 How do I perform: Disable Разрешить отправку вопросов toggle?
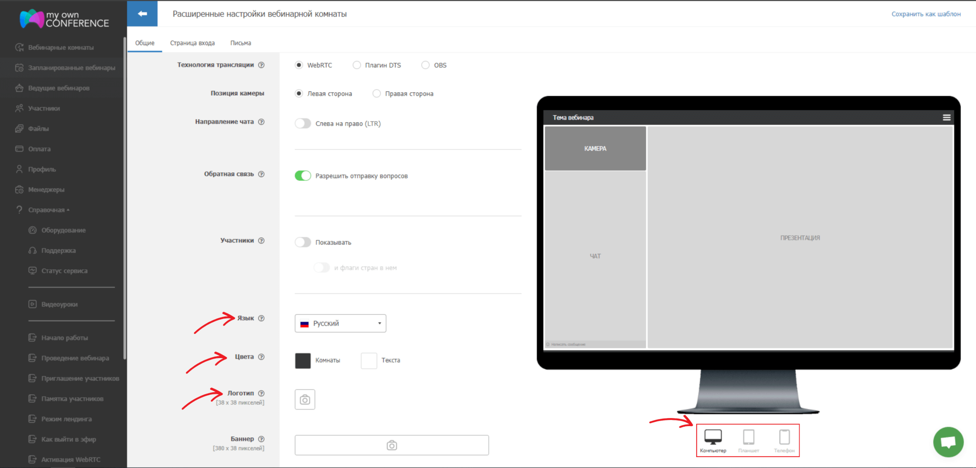coord(303,176)
